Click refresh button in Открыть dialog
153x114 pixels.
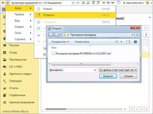[x=137, y=35]
